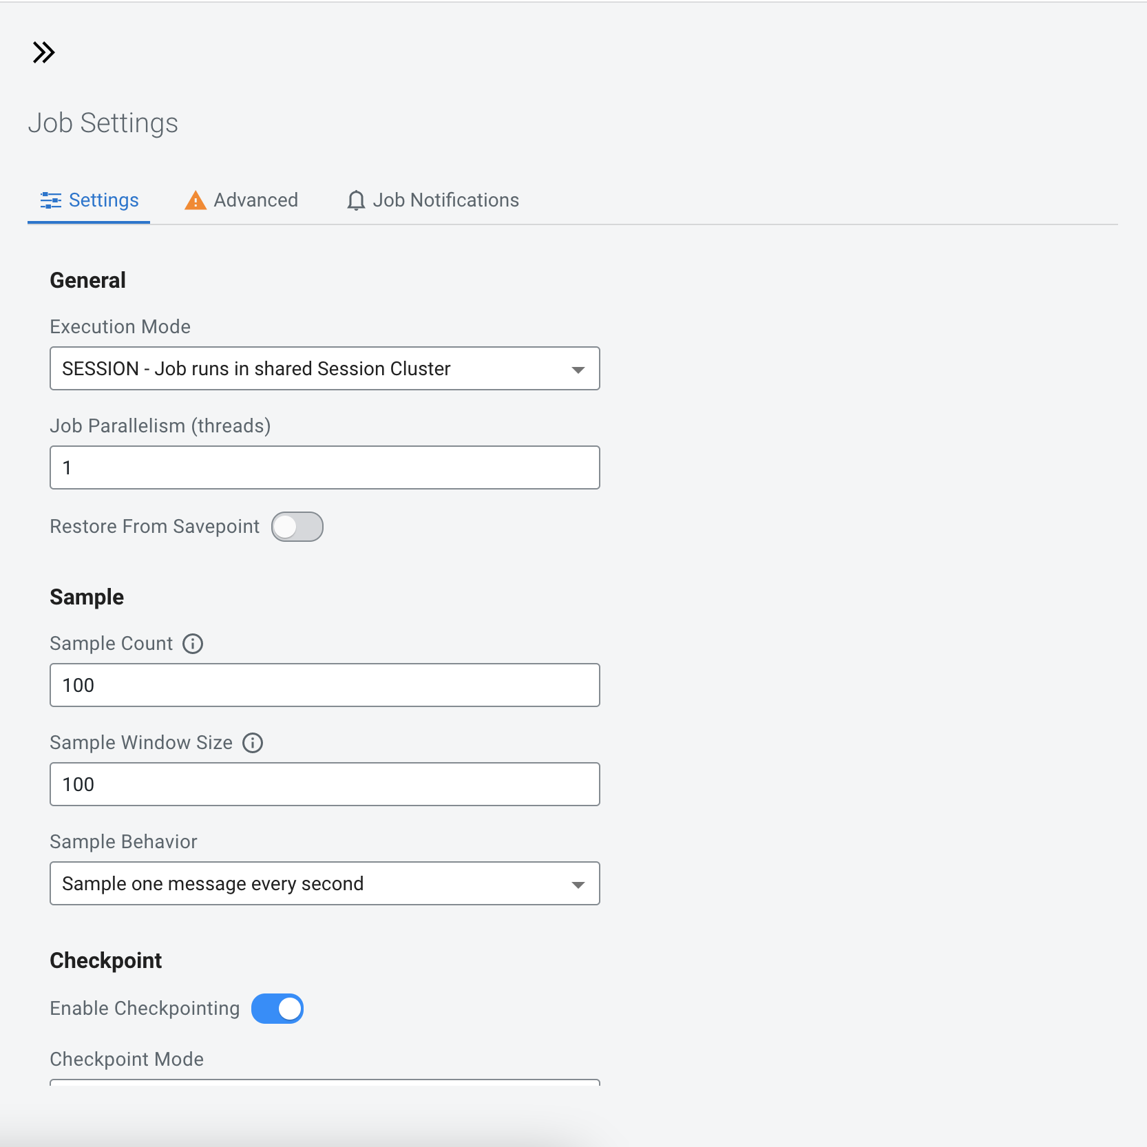Click the Execution Mode dropdown arrow
This screenshot has width=1147, height=1147.
[x=578, y=370]
